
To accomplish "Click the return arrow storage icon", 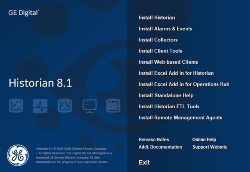I will 113,106.
